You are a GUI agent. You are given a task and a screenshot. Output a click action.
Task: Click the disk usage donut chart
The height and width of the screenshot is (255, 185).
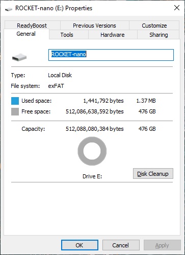[x=92, y=151]
